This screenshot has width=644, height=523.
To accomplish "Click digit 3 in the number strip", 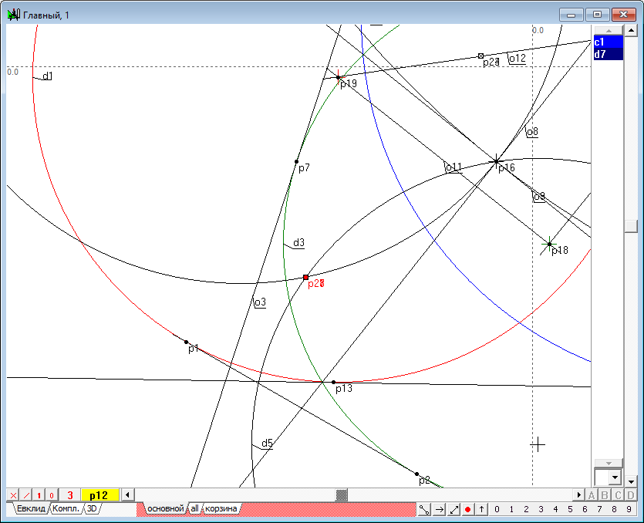I will (541, 509).
